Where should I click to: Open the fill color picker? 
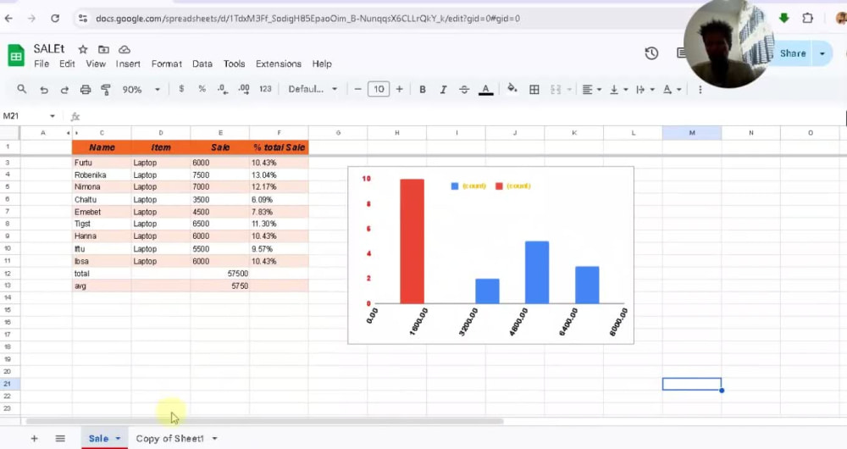pos(512,89)
